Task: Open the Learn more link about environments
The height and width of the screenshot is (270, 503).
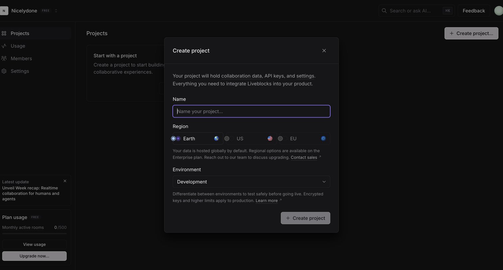Action: click(266, 201)
